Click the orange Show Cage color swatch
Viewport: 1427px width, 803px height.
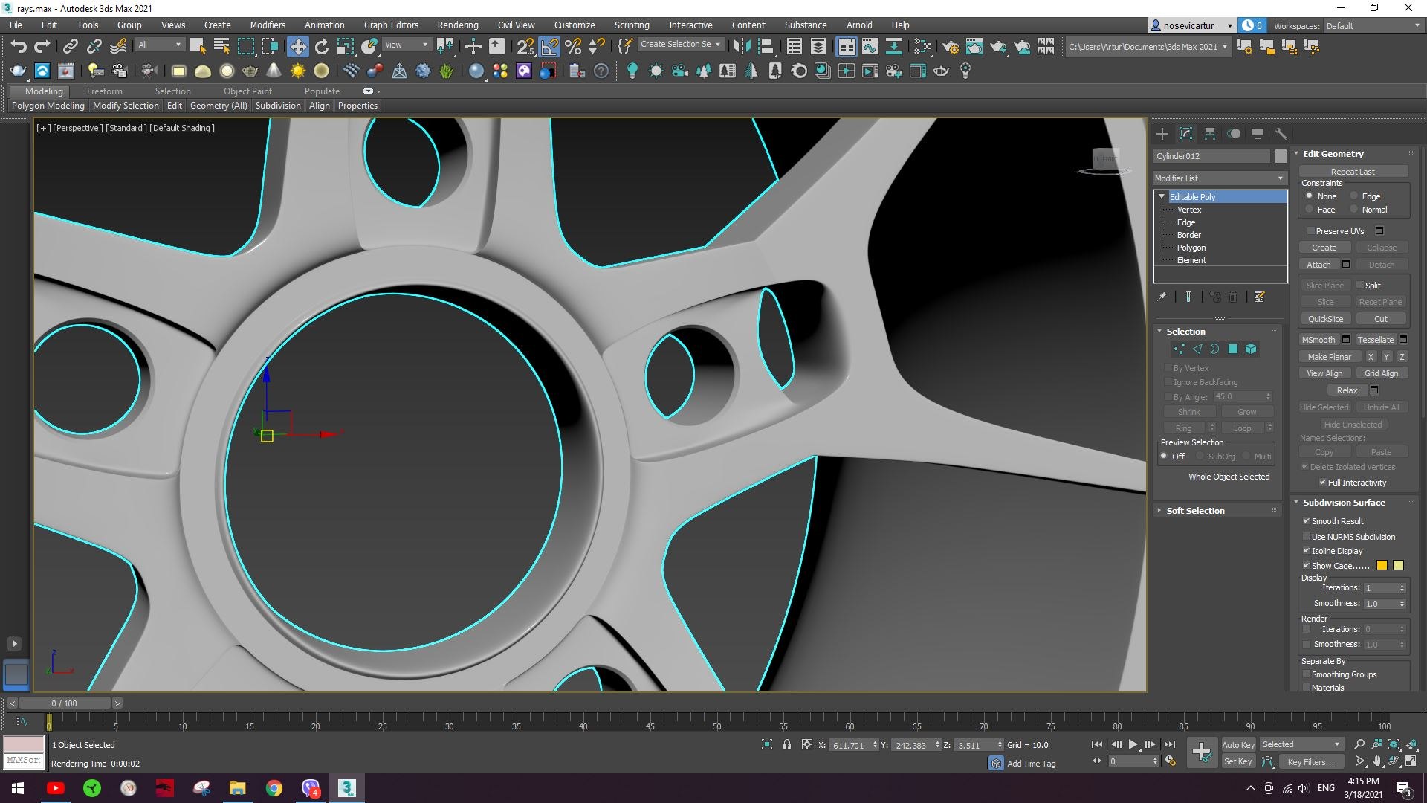click(1382, 566)
